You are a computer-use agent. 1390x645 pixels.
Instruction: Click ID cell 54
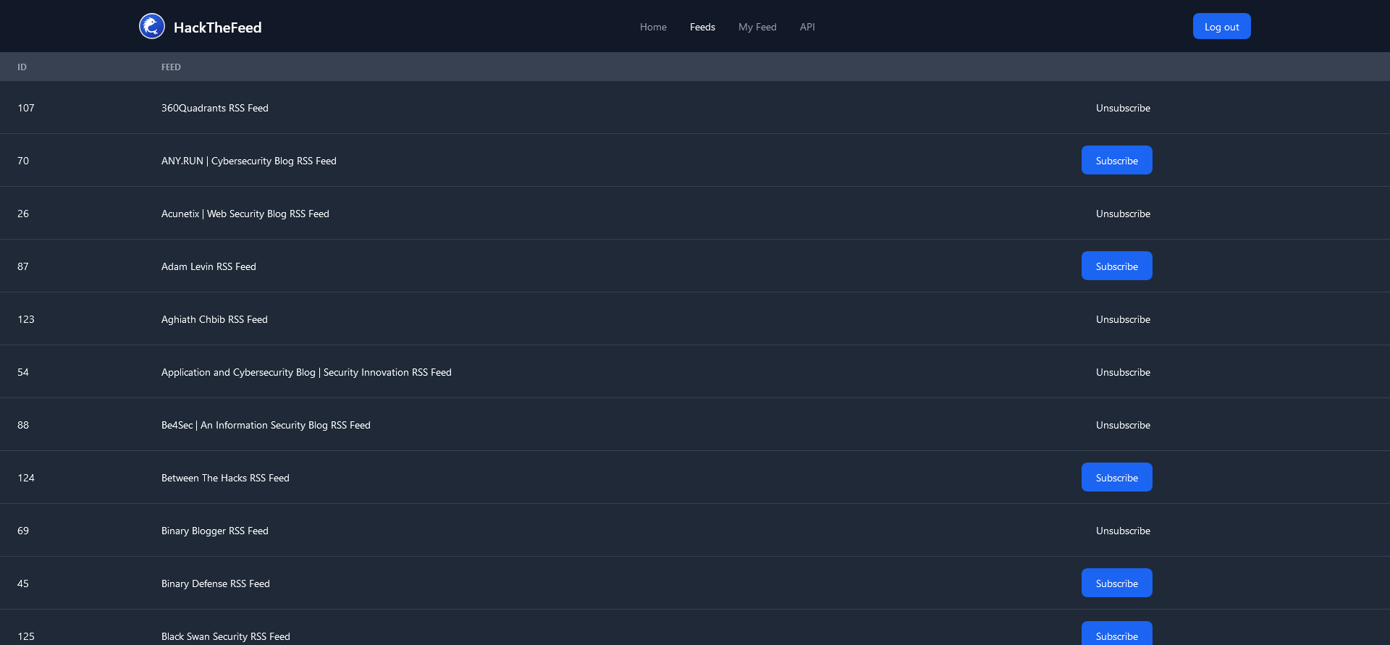pyautogui.click(x=23, y=372)
